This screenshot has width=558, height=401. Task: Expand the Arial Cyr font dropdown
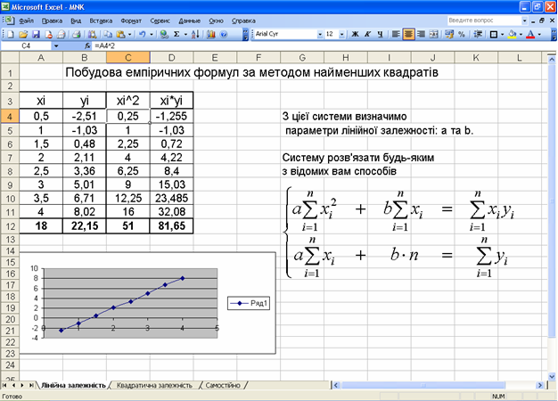click(x=320, y=34)
